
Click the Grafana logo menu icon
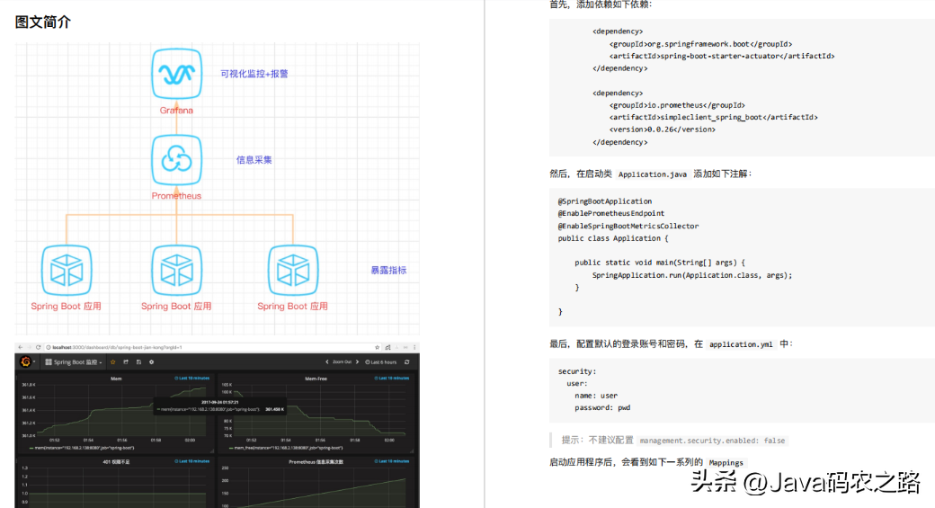click(26, 362)
